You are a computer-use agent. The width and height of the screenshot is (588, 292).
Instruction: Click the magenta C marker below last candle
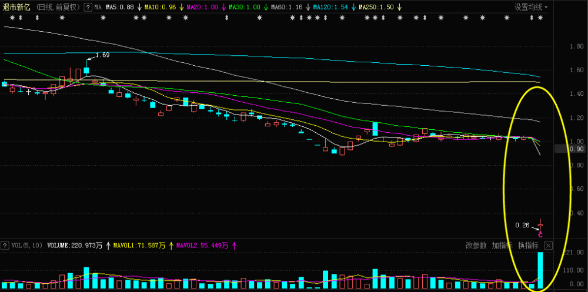click(x=540, y=235)
